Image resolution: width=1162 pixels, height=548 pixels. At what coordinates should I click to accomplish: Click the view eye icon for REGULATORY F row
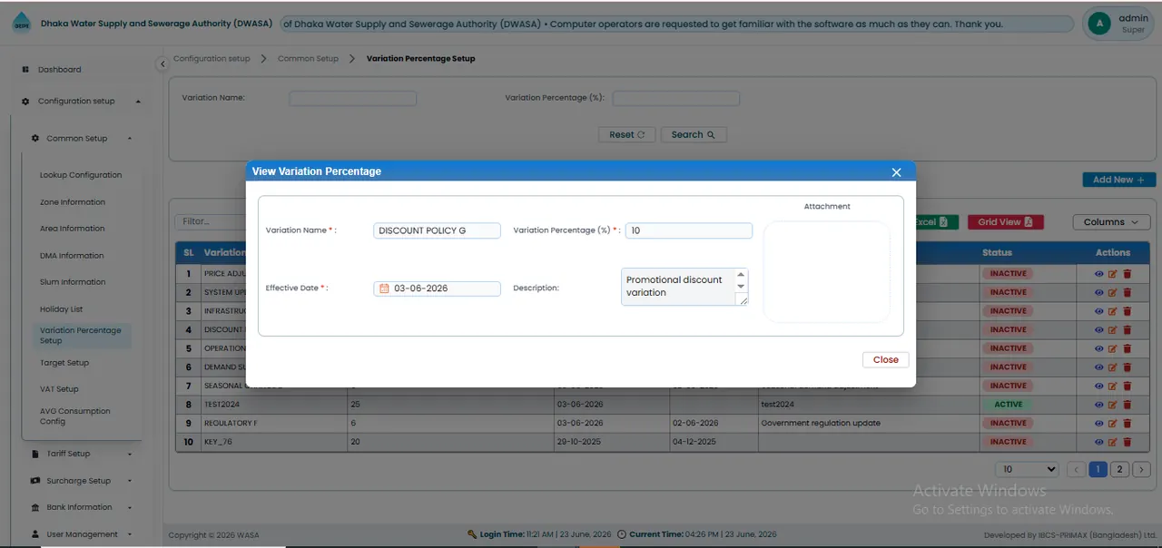(1099, 424)
